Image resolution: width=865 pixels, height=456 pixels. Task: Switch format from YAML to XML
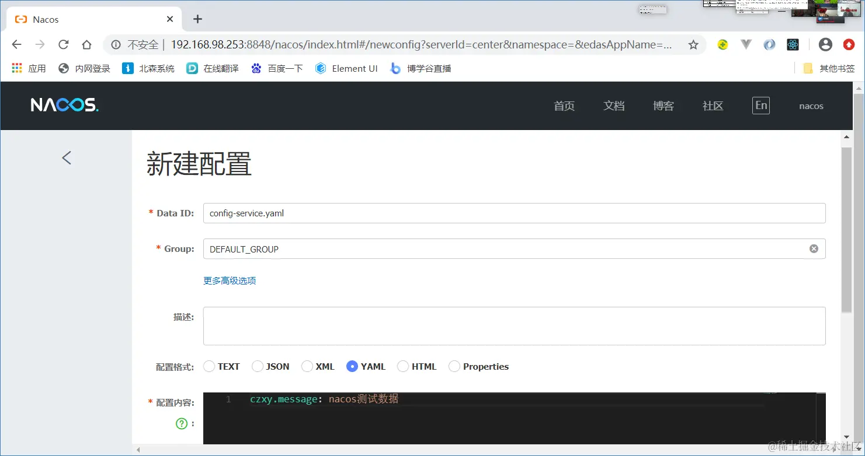[x=306, y=366]
